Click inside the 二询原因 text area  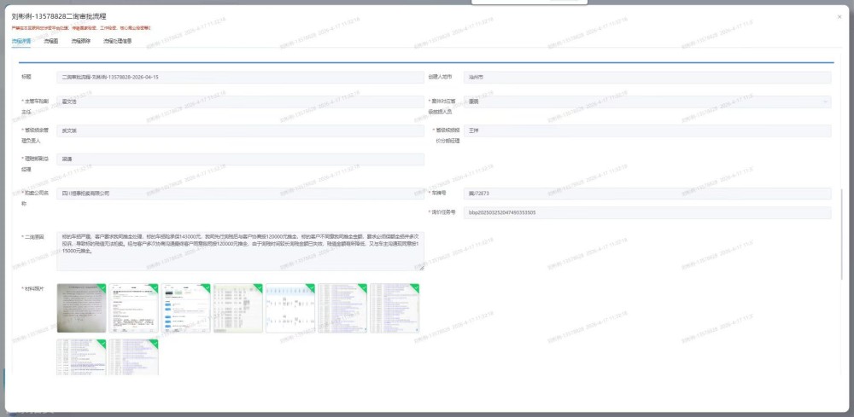click(x=240, y=252)
